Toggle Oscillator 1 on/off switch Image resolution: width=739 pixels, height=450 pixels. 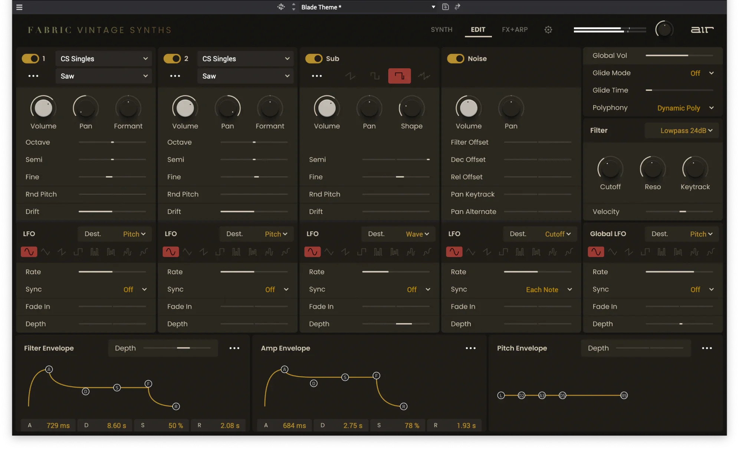click(30, 59)
